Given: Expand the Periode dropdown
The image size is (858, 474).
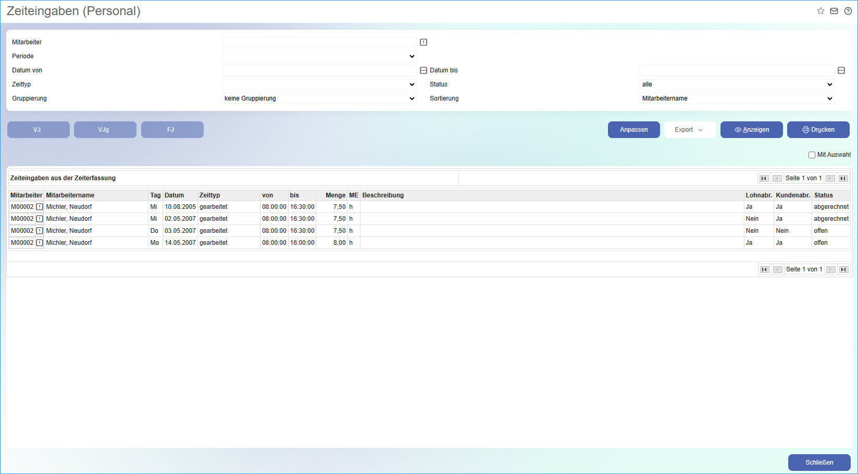Looking at the screenshot, I should pyautogui.click(x=319, y=56).
